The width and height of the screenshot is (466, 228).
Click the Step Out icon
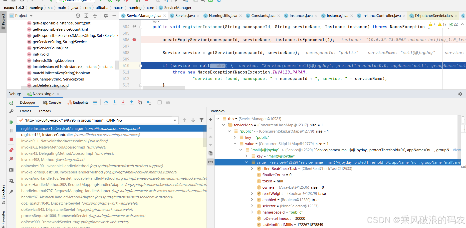pos(132,102)
